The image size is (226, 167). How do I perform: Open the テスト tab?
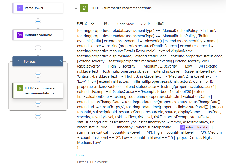pyautogui.click(x=145, y=24)
